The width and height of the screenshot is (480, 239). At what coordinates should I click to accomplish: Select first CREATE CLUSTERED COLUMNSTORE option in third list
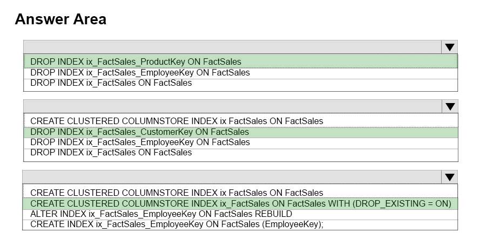pyautogui.click(x=177, y=193)
